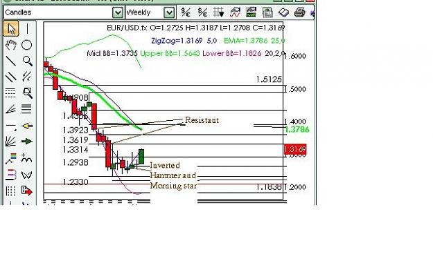Click the export page icon with red arrow
Image resolution: width=433 pixels, height=270 pixels.
27,191
